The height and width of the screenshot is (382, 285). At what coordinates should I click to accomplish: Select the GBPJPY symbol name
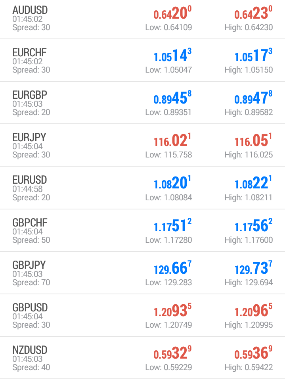click(x=29, y=265)
